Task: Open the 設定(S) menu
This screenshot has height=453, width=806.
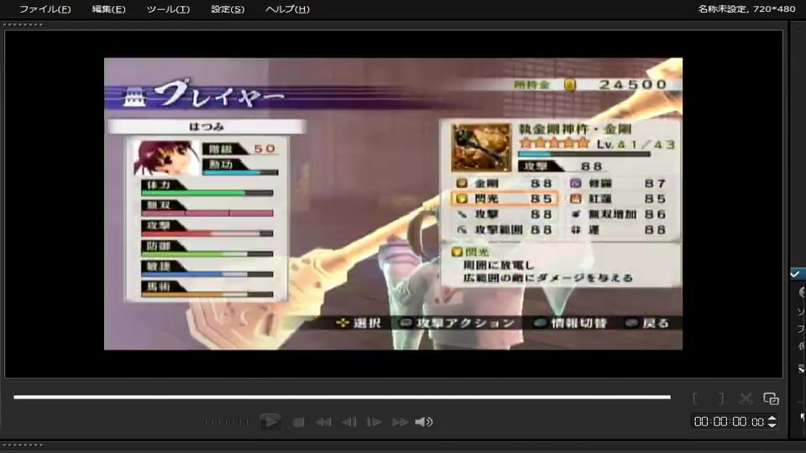Action: (228, 9)
